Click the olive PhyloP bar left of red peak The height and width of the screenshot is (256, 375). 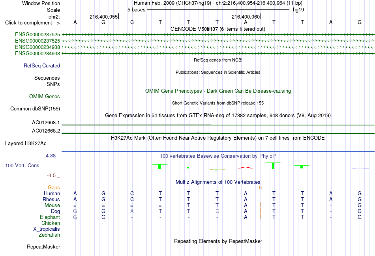pos(217,170)
